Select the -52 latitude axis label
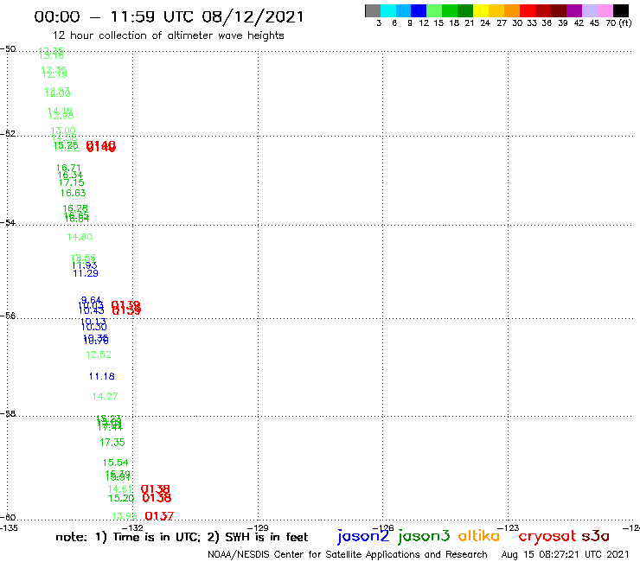Viewport: 640px width, 562px height. point(8,134)
